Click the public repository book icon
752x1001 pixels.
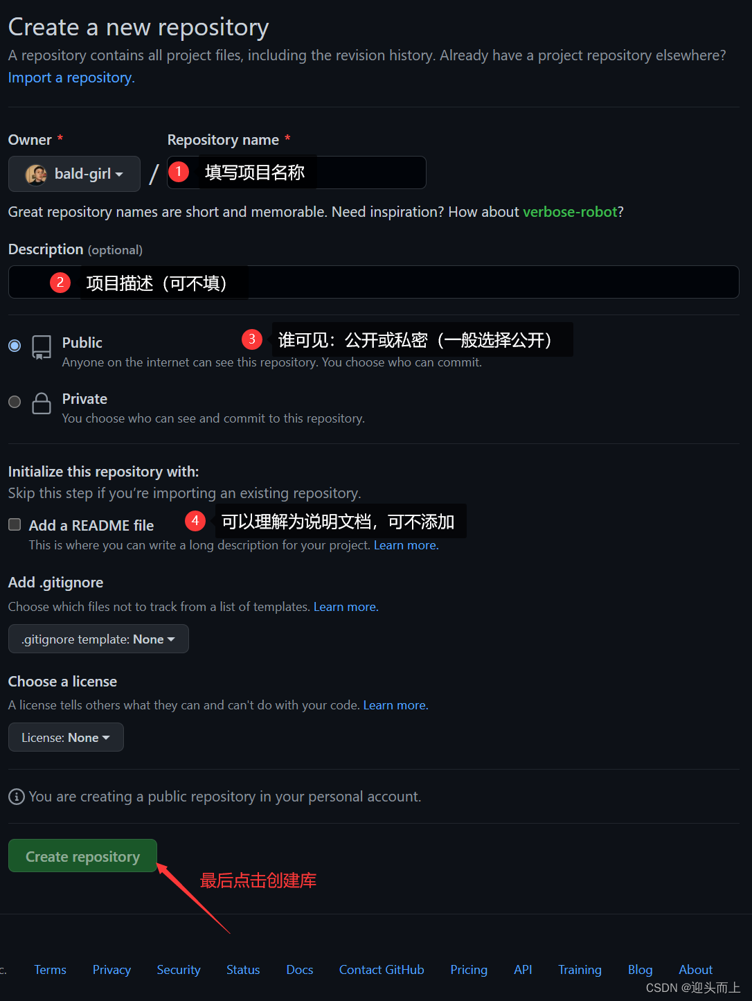click(x=42, y=347)
